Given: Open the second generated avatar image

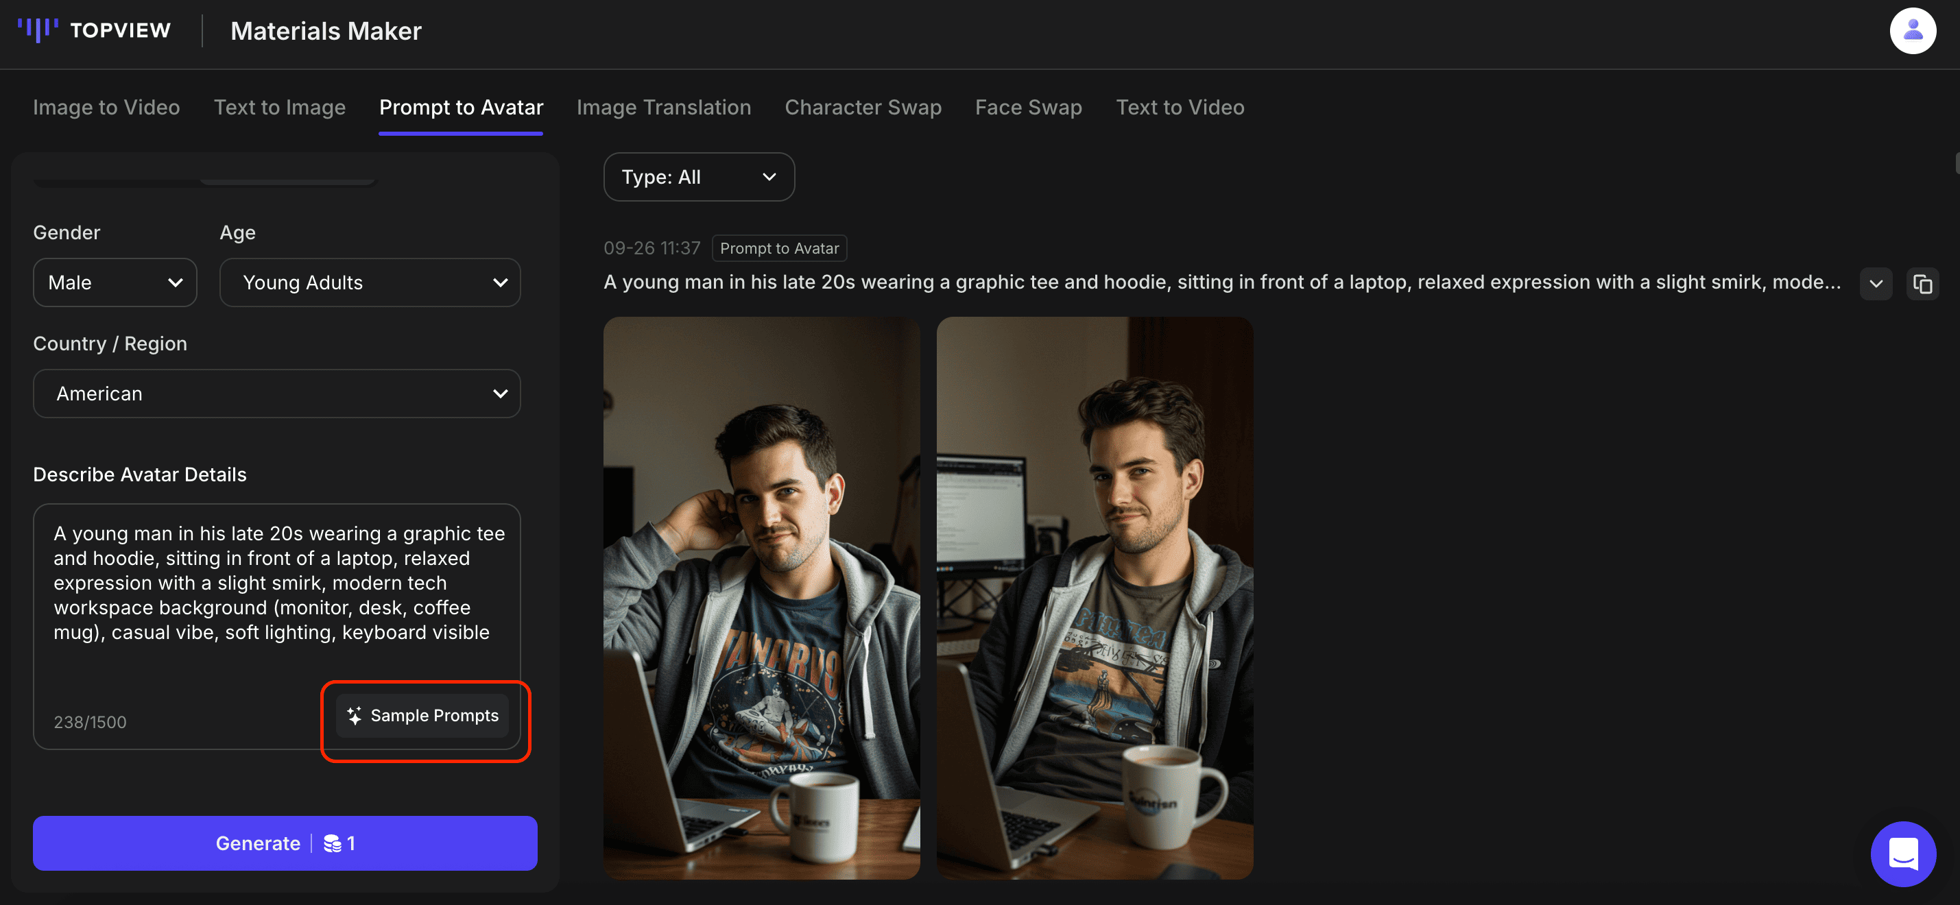Looking at the screenshot, I should [1094, 598].
